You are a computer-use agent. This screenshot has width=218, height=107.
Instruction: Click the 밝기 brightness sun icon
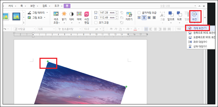coord(64,14)
